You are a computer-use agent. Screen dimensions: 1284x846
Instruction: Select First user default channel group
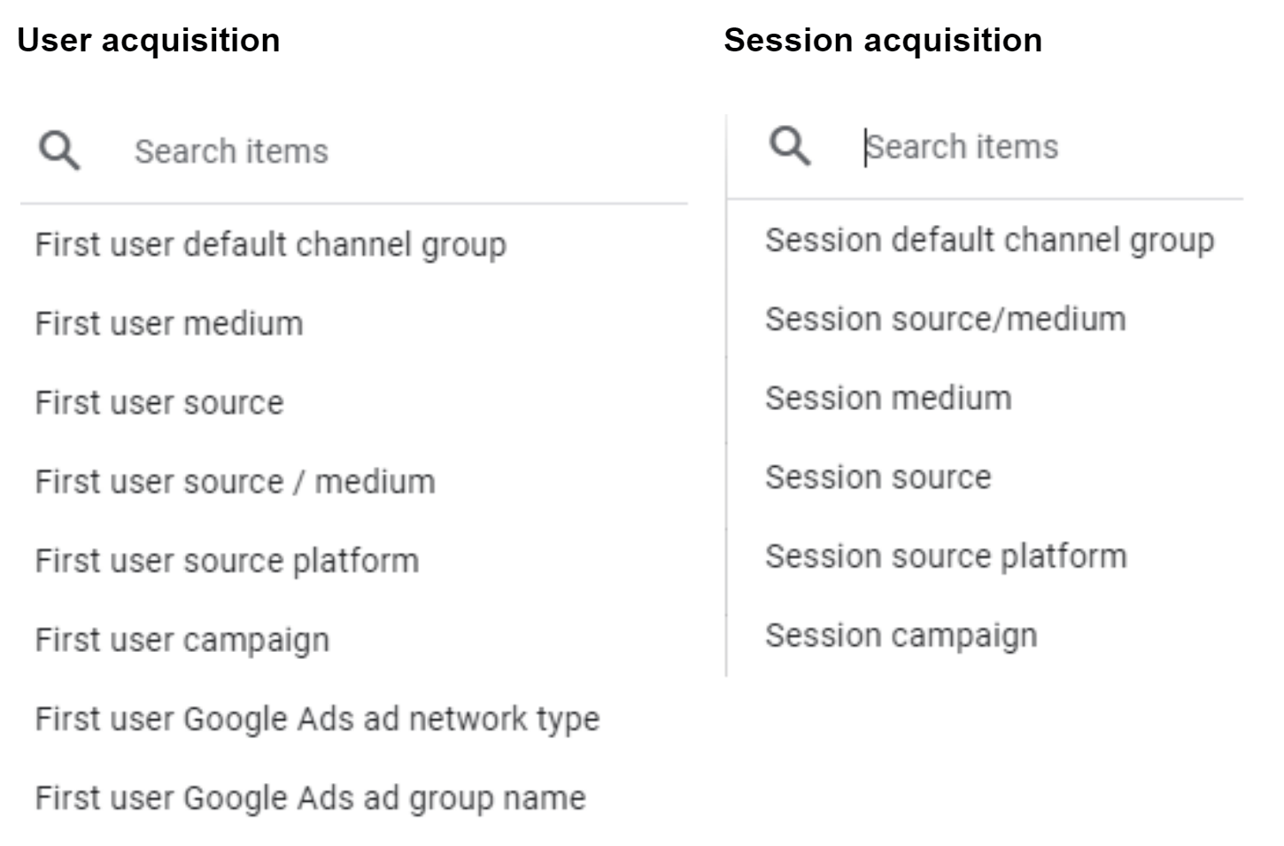271,245
